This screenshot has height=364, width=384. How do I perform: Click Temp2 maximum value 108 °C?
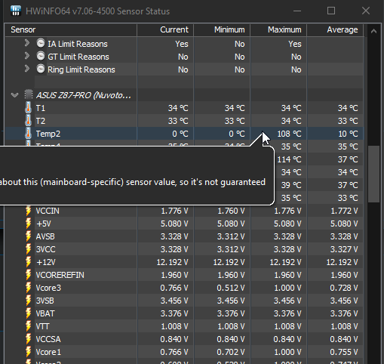tap(289, 134)
